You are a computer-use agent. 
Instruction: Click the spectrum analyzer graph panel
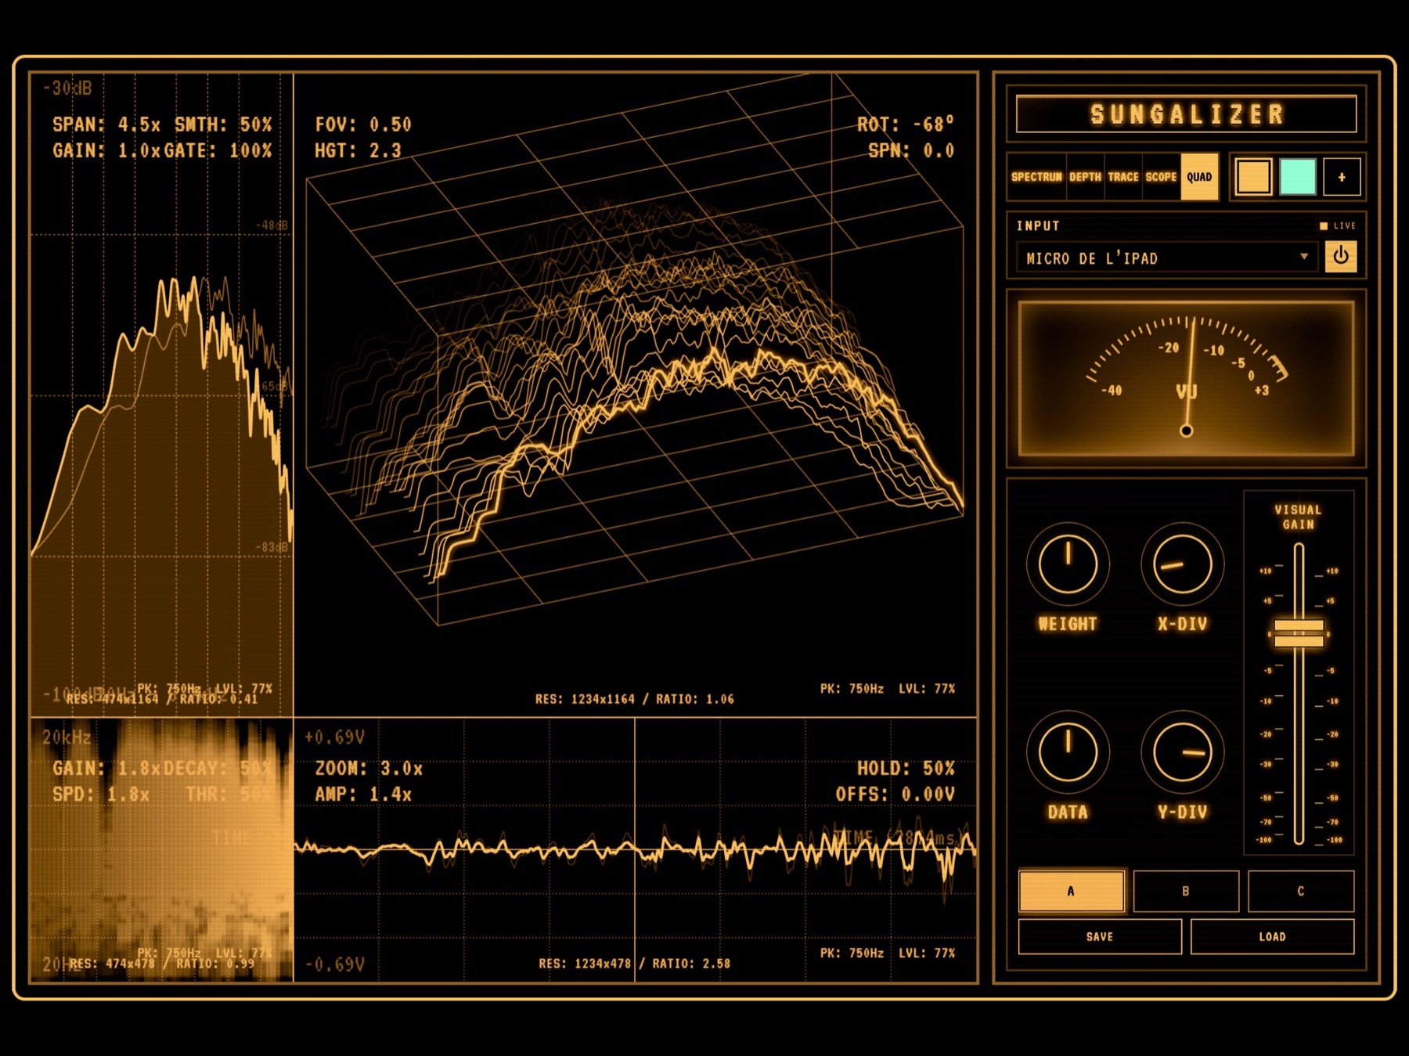coord(161,395)
